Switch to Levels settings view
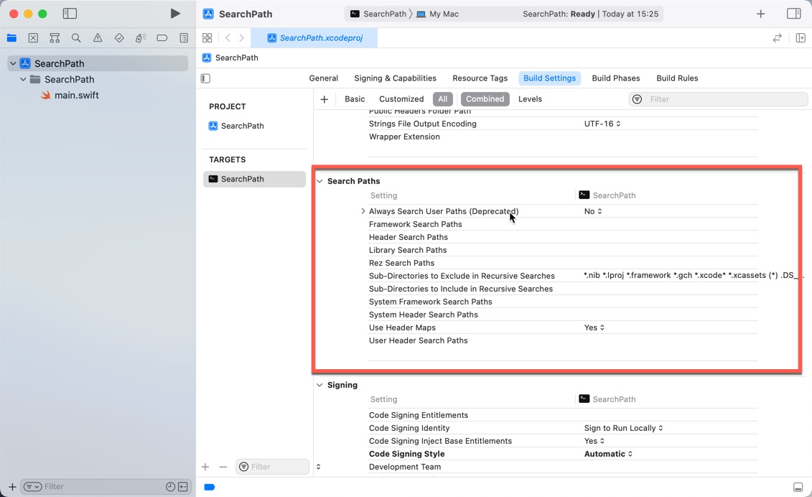The image size is (812, 497). click(x=531, y=99)
